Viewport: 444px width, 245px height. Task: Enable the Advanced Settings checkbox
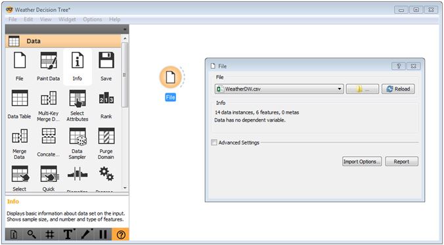(214, 143)
